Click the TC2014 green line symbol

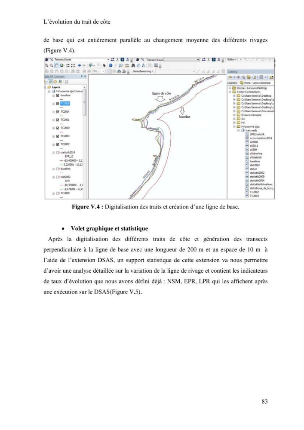pyautogui.click(x=61, y=115)
